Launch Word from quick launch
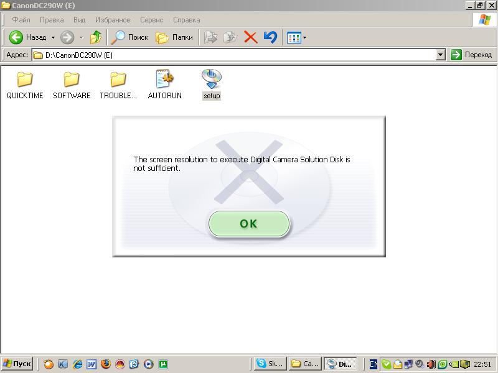This screenshot has height=373, width=498. 92,364
